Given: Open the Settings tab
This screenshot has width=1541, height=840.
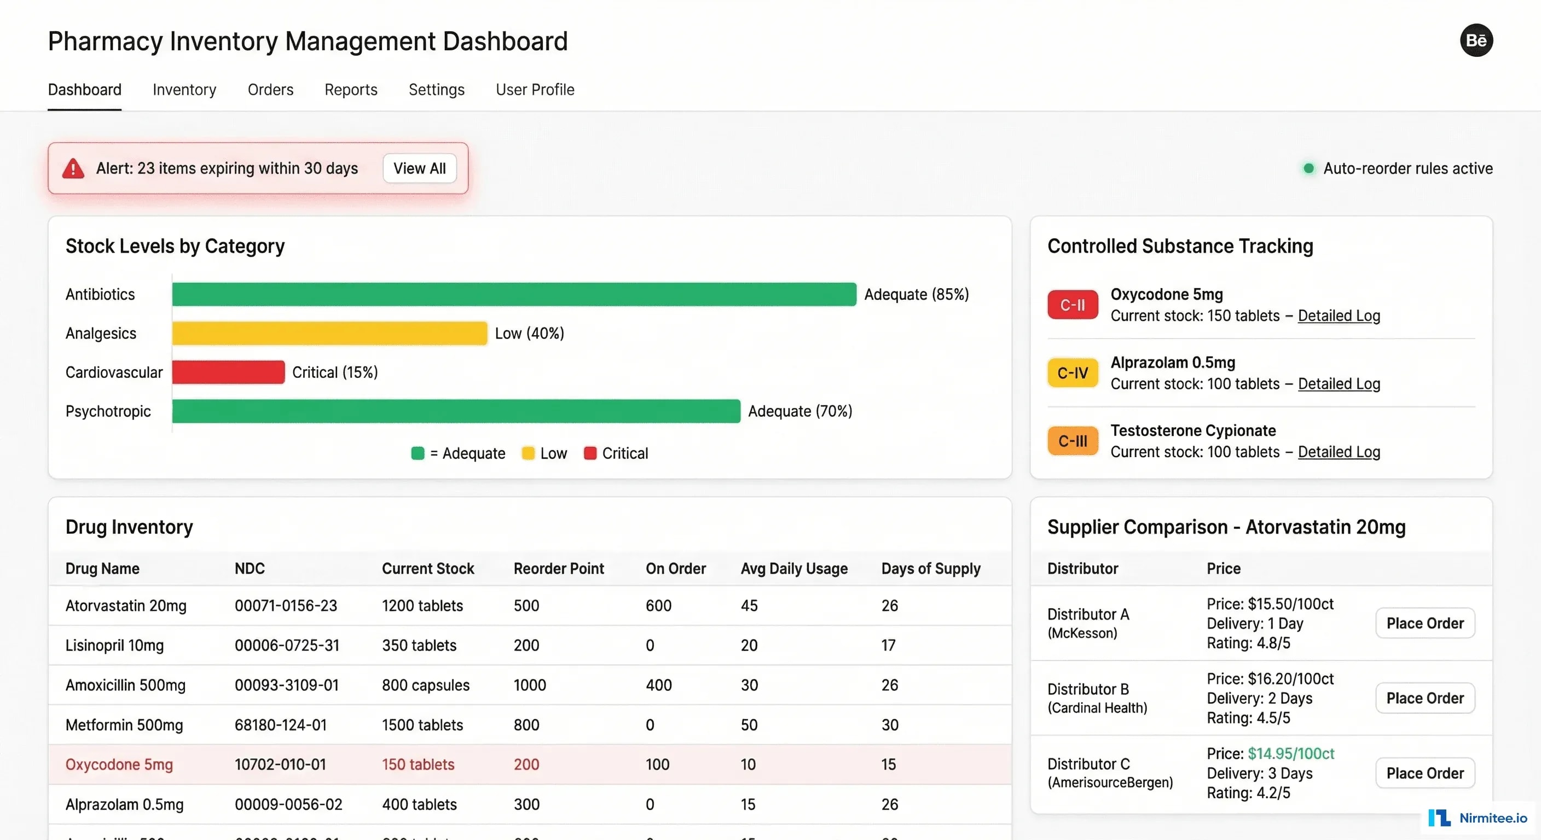Looking at the screenshot, I should tap(436, 90).
